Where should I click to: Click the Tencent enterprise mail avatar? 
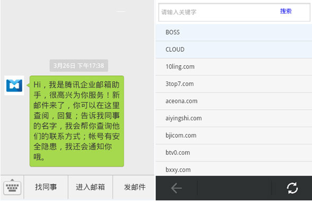pyautogui.click(x=14, y=85)
